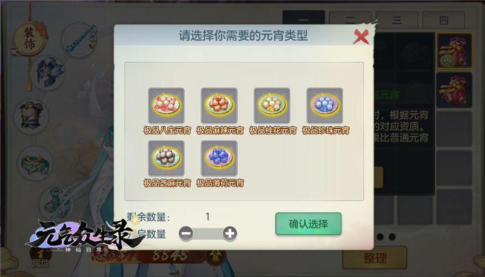The width and height of the screenshot is (485, 277).
Task: Open the 装饰 decoration badge
Action: coord(30,39)
